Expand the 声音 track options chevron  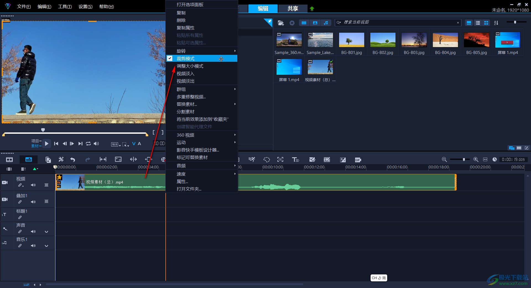pyautogui.click(x=46, y=232)
